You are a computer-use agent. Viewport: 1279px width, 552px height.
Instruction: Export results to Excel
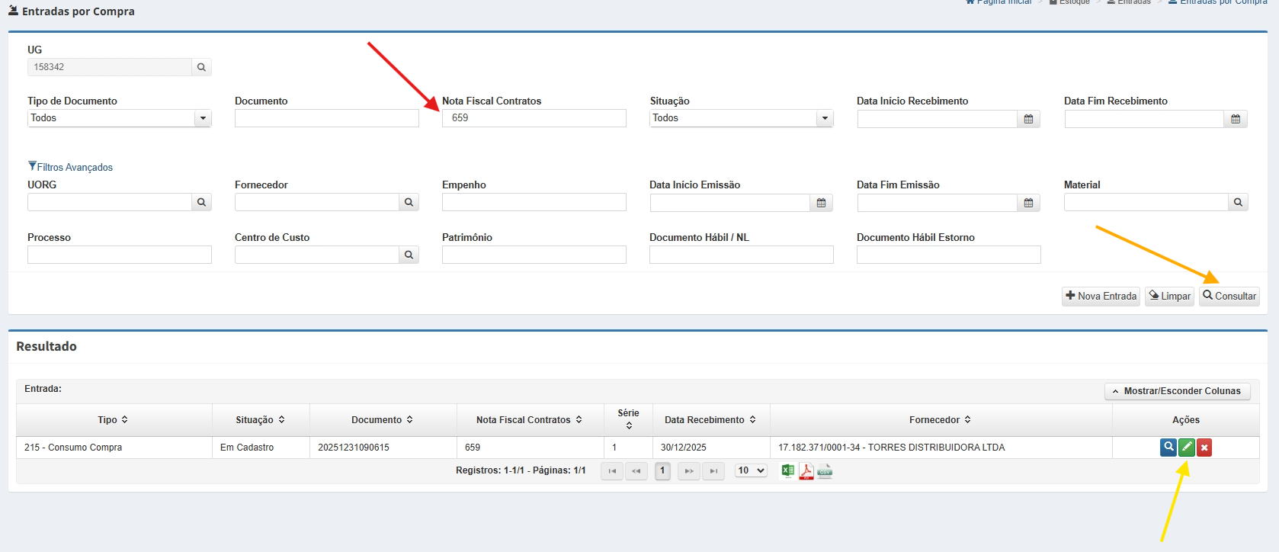[788, 471]
